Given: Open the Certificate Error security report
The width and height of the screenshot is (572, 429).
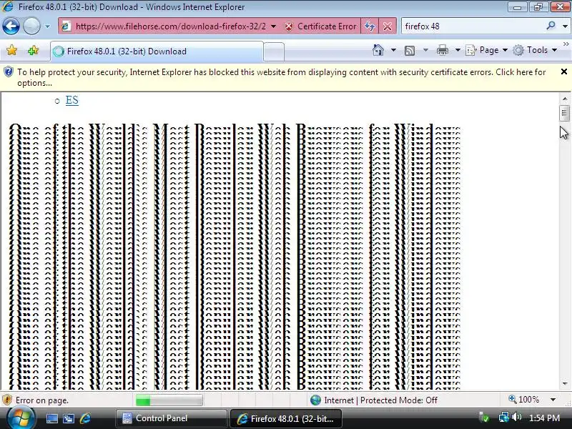Looking at the screenshot, I should 320,26.
